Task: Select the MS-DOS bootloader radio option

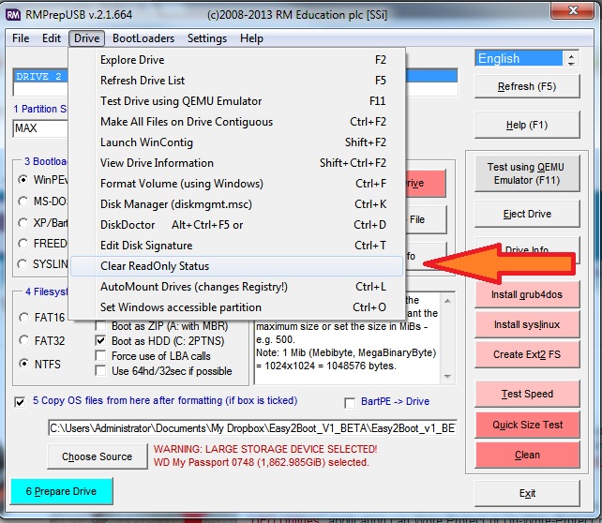Action: pos(23,202)
